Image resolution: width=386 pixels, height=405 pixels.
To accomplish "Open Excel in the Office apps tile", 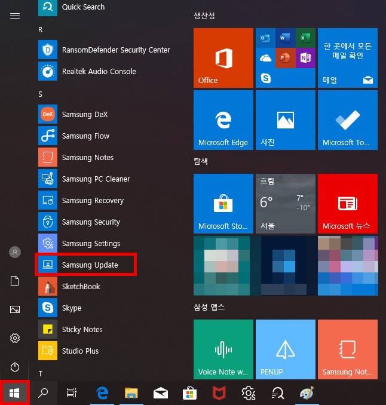I will [x=305, y=38].
